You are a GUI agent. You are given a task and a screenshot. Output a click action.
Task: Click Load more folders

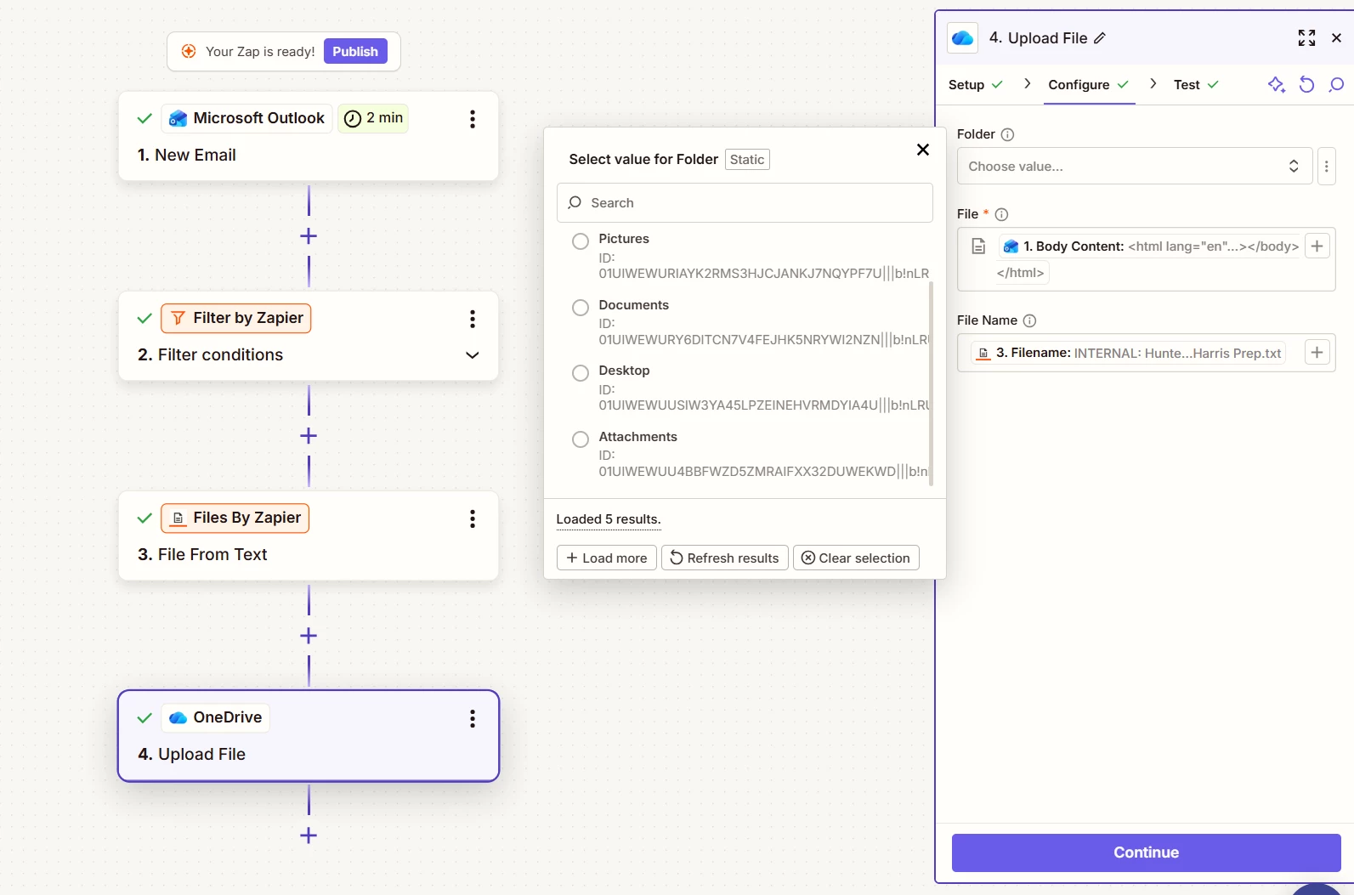click(607, 558)
